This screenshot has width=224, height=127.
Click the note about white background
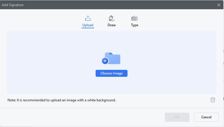click(x=62, y=100)
